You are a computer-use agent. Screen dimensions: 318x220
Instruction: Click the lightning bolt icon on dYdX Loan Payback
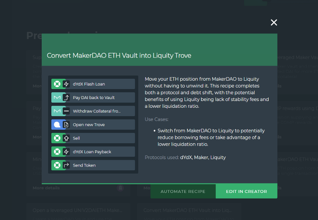click(x=66, y=152)
